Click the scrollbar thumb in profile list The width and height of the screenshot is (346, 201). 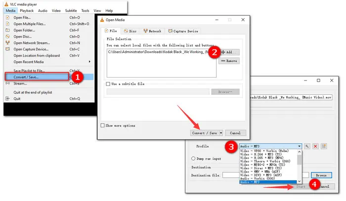pos(299,160)
